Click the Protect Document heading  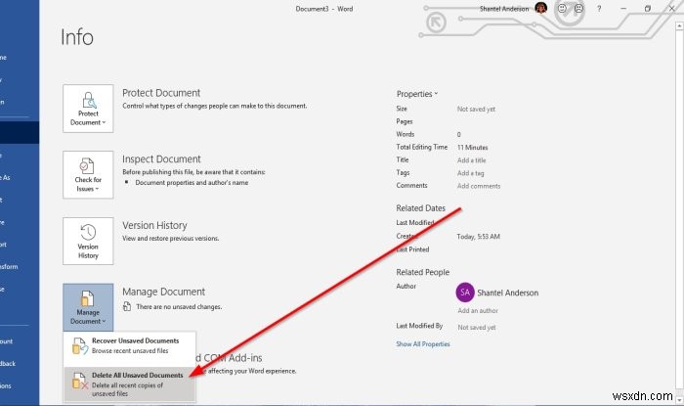161,93
